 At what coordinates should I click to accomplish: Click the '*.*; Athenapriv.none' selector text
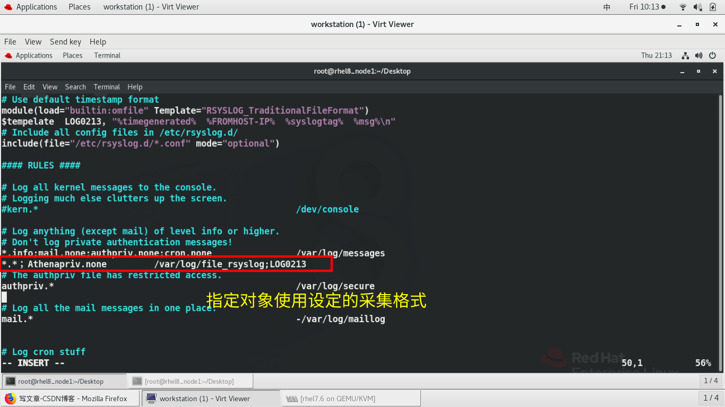54,264
